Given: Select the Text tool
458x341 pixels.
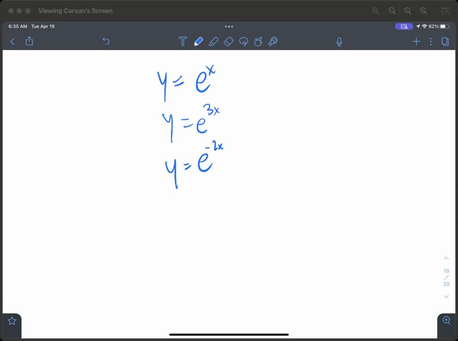Looking at the screenshot, I should click(x=183, y=41).
